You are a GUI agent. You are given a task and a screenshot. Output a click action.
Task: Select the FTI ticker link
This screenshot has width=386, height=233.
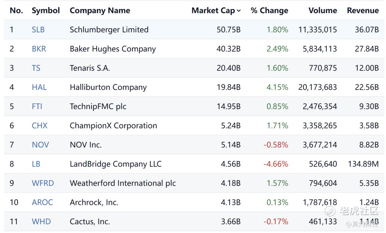37,106
